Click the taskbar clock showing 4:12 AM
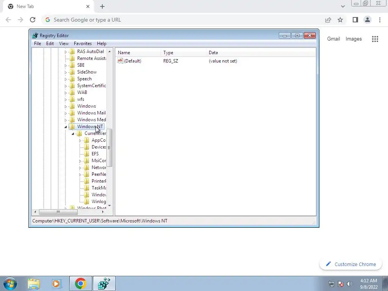 pos(369,284)
